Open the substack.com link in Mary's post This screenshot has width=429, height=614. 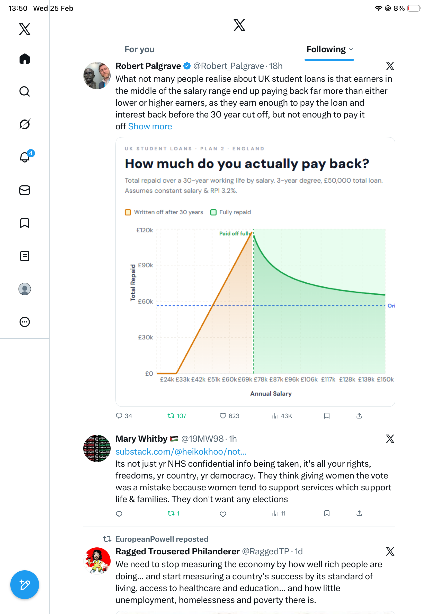click(x=181, y=452)
